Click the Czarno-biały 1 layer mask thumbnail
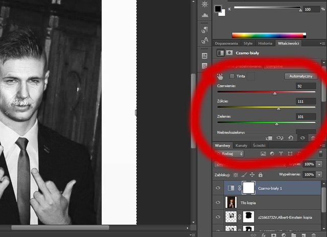Screen dimensions: 327x237 click(x=248, y=188)
